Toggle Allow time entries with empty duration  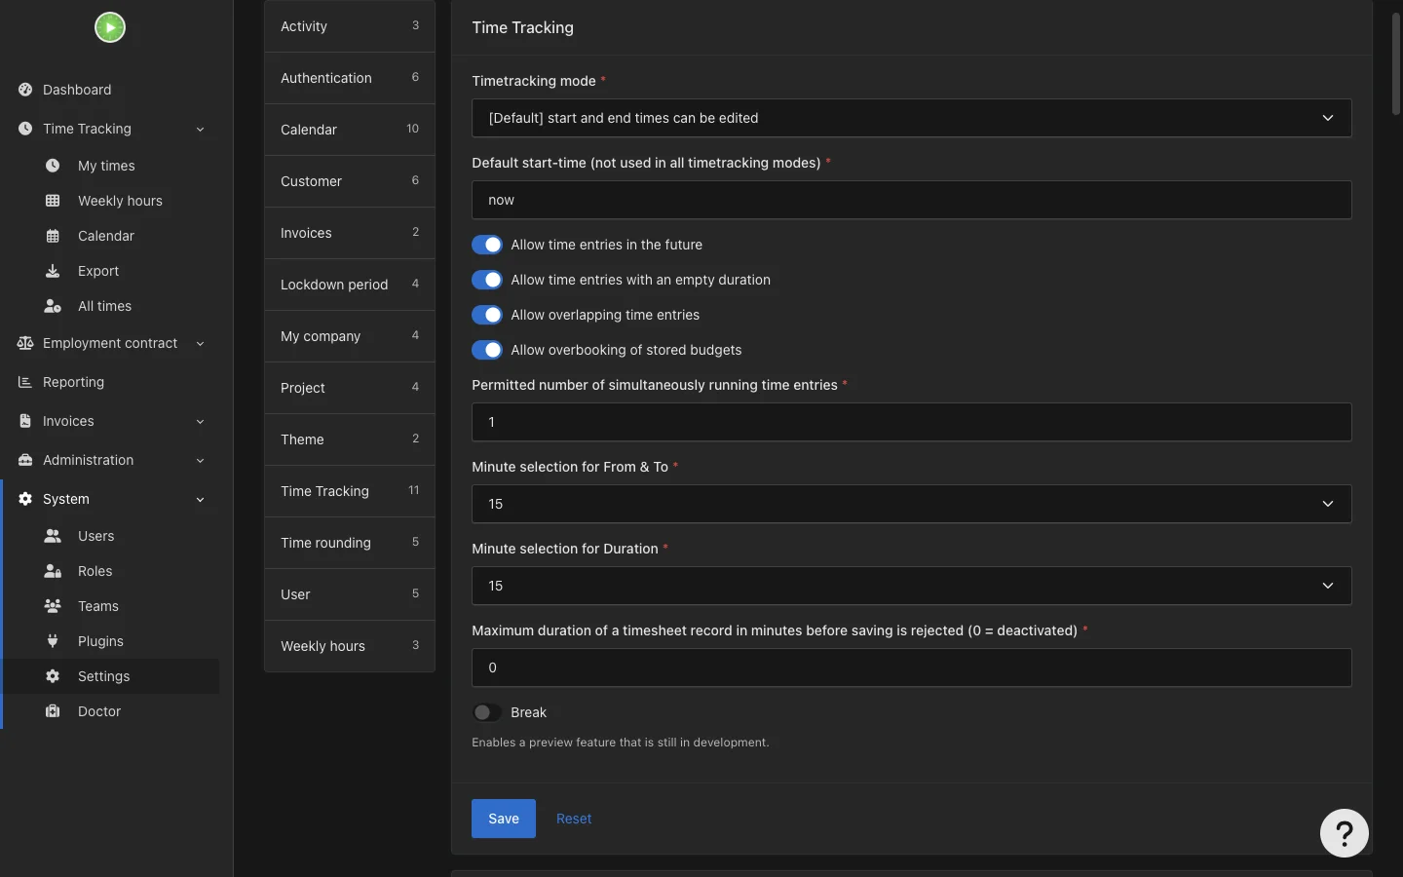coord(487,280)
